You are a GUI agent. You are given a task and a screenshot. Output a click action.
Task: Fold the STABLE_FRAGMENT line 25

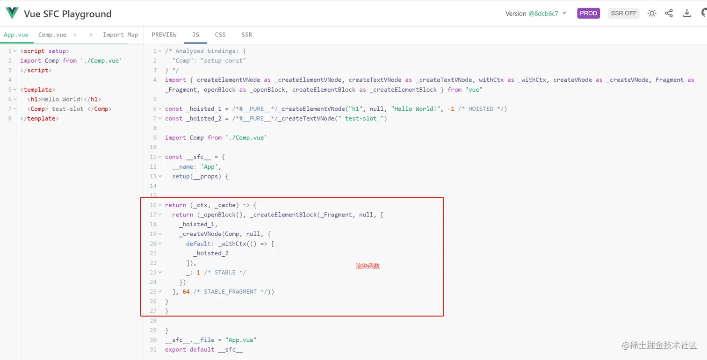tap(160, 292)
